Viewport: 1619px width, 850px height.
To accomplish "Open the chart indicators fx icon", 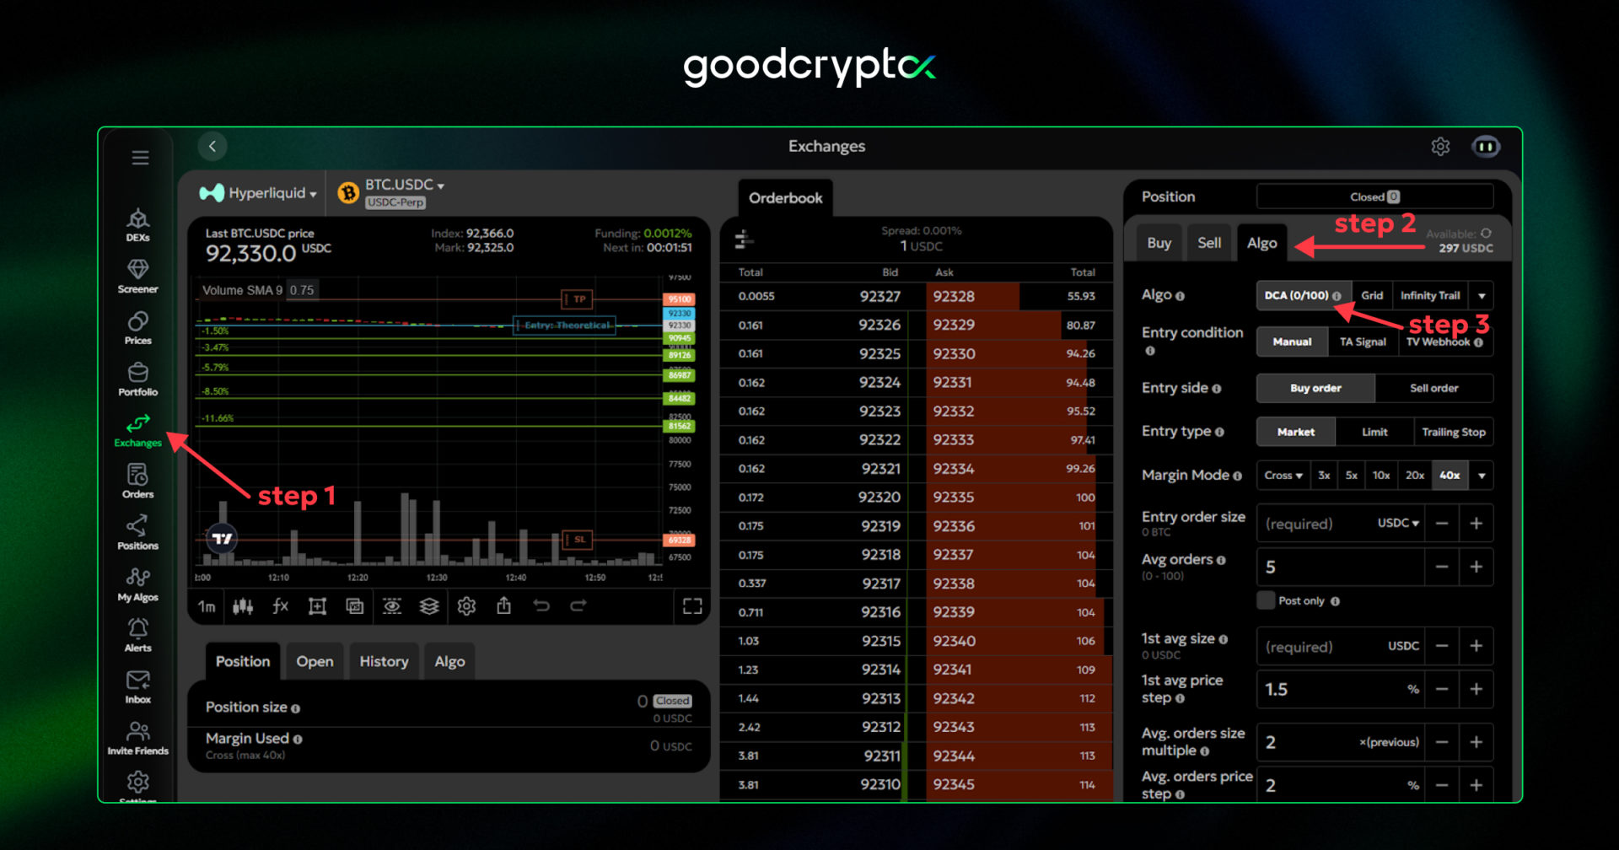I will tap(280, 606).
